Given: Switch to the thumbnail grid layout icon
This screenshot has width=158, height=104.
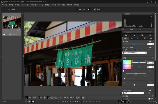Looking at the screenshot, I should 26,101.
